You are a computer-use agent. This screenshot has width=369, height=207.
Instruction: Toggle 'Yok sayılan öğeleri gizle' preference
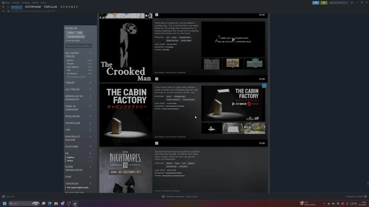pyautogui.click(x=78, y=187)
